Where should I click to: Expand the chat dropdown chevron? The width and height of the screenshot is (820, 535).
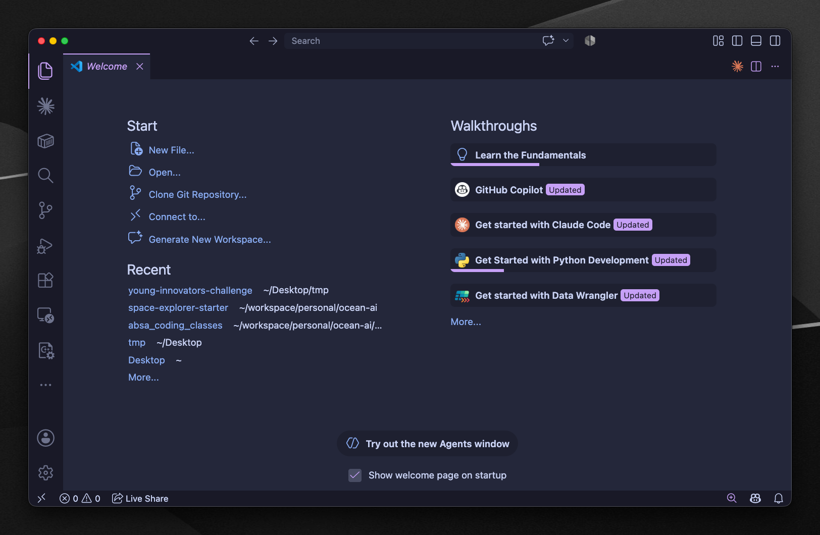point(566,40)
